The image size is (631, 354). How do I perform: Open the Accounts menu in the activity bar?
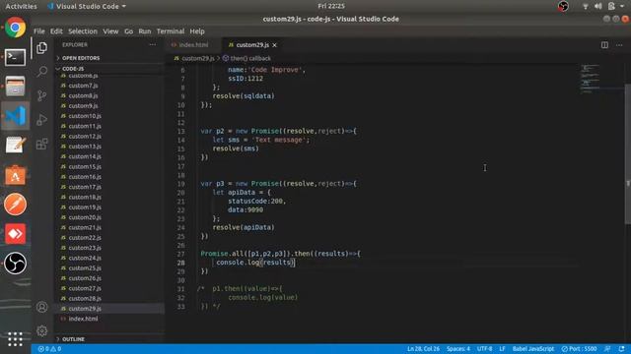point(41,307)
